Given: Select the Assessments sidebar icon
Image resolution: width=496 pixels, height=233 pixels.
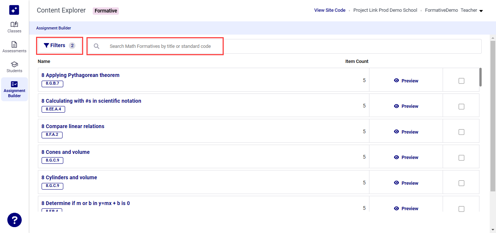Looking at the screenshot, I should coord(14,46).
